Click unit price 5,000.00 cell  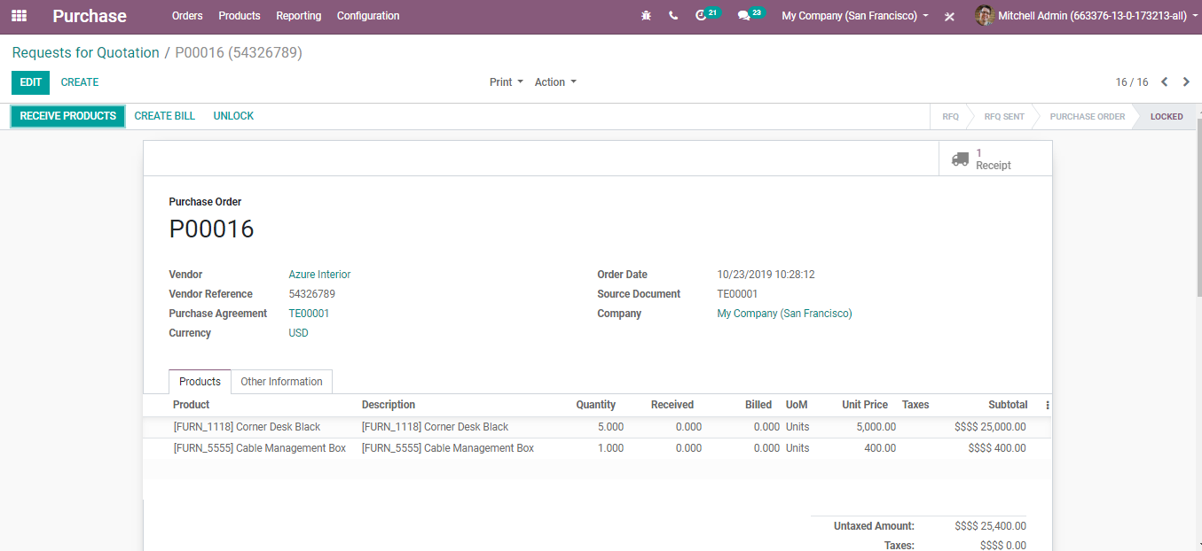pos(876,427)
